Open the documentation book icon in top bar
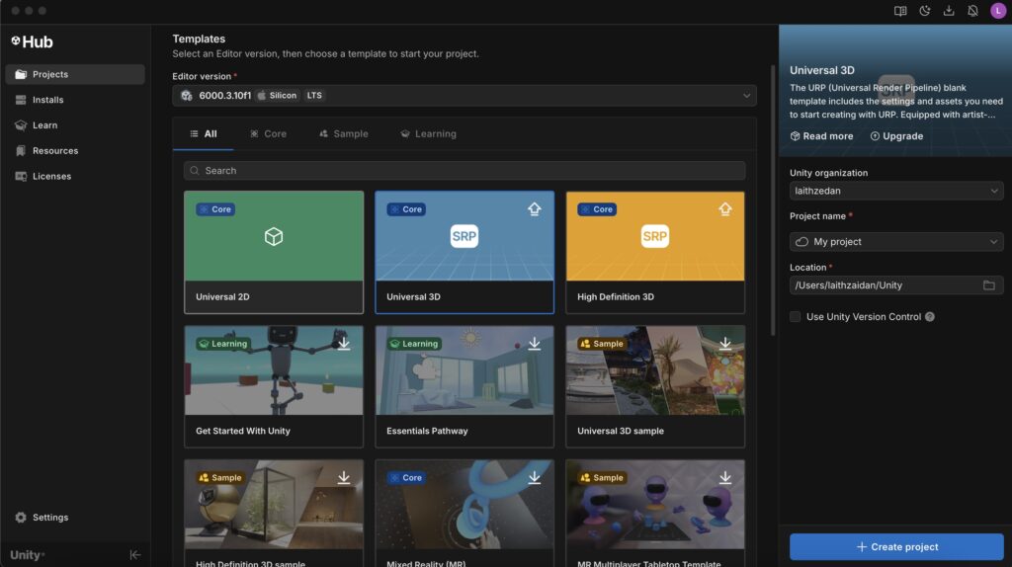 pos(900,11)
